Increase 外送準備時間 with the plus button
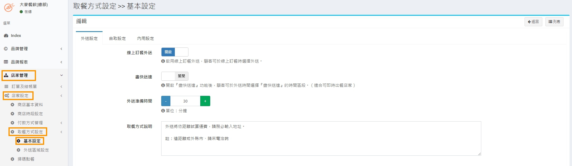Screen dimensions: 572x166 point(205,101)
